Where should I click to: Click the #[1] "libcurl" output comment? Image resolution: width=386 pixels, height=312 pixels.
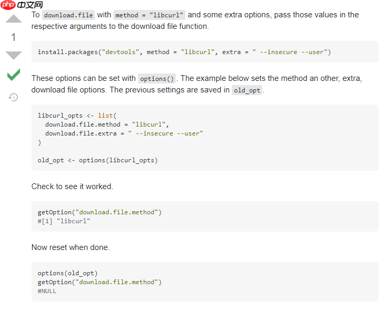pos(64,221)
